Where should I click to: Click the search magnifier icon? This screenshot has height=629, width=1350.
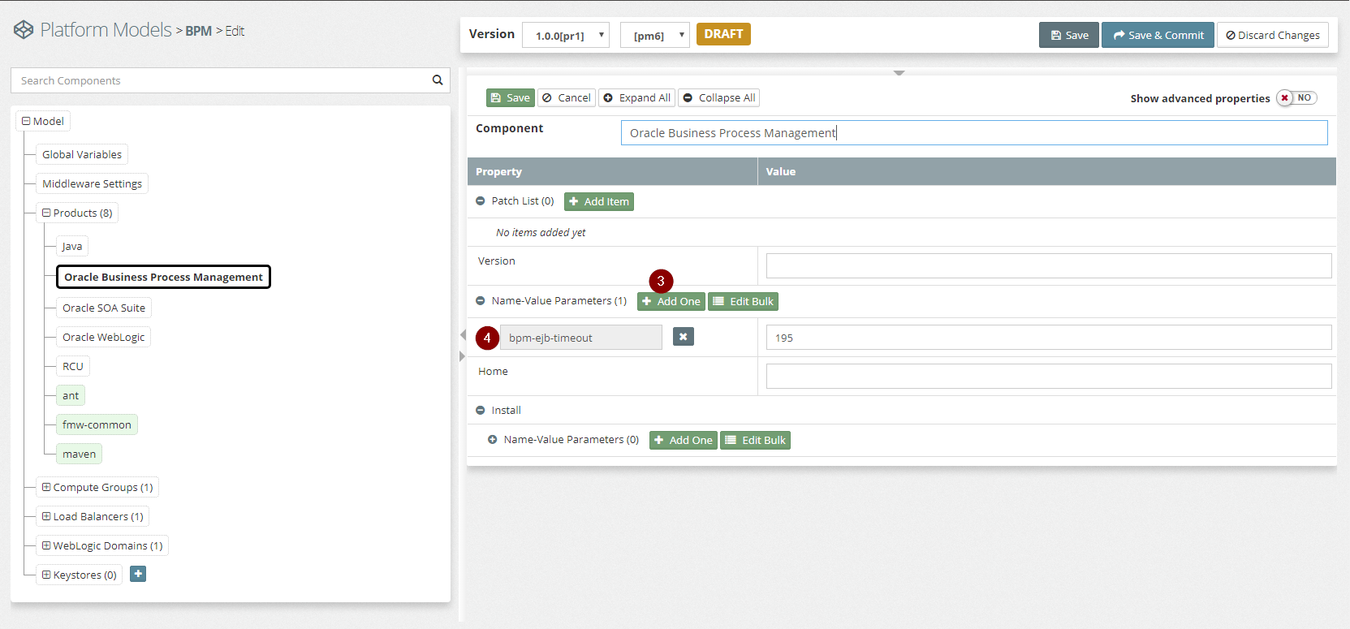(x=438, y=80)
